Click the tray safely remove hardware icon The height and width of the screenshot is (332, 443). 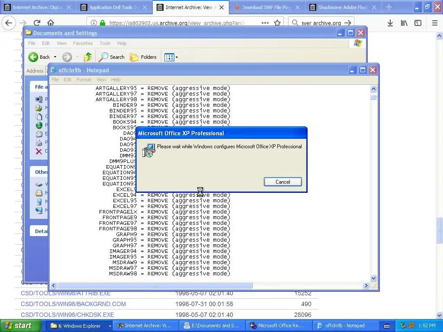point(403,326)
